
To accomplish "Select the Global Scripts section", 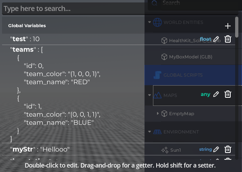I will [x=193, y=75].
